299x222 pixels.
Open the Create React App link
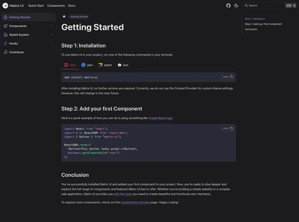(x=160, y=118)
